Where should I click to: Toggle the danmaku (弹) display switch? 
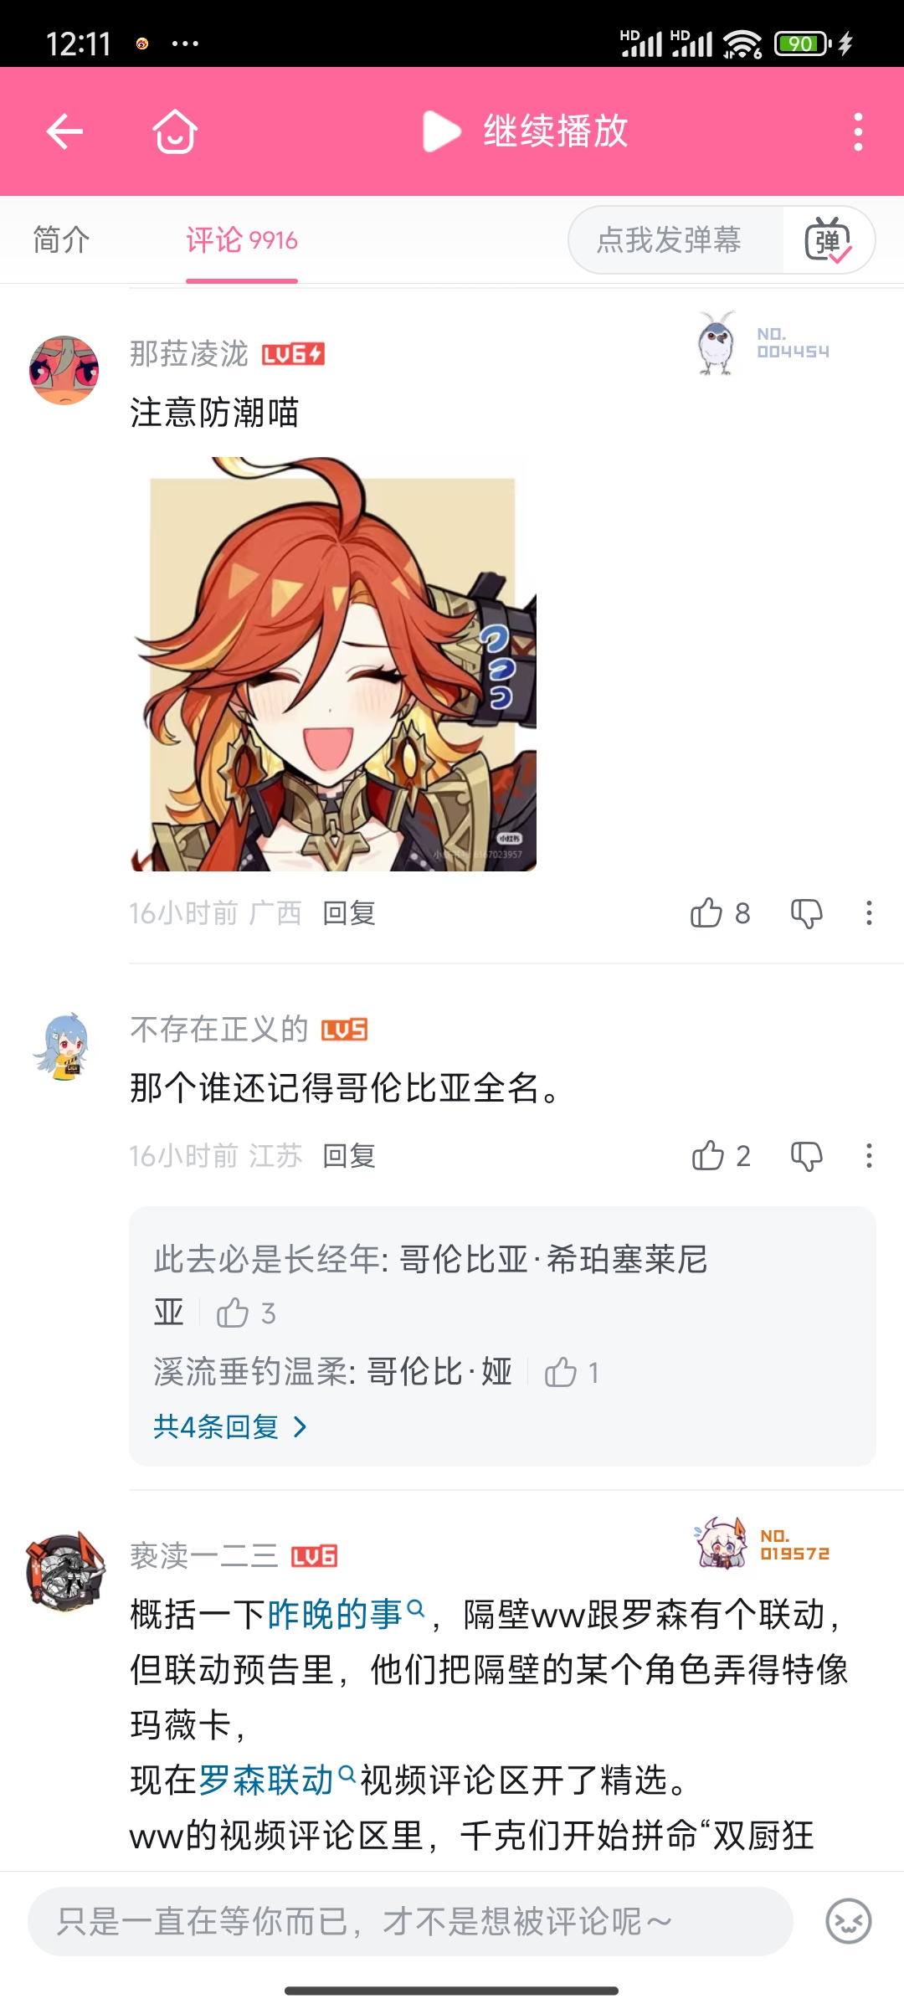(x=828, y=240)
